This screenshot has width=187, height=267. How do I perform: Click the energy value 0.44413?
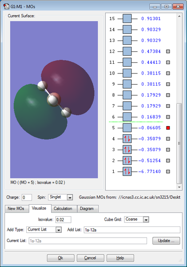point(151,62)
